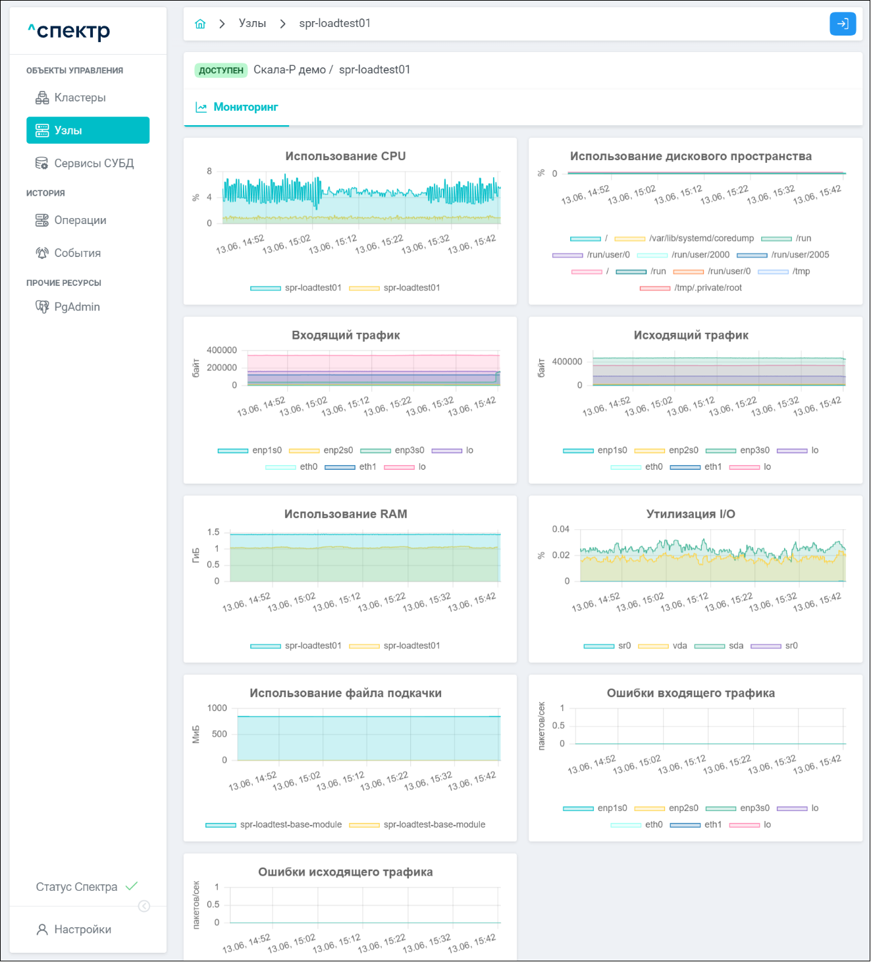Click the home icon in breadcrumb
Screen dimensions: 871x962
click(x=200, y=24)
